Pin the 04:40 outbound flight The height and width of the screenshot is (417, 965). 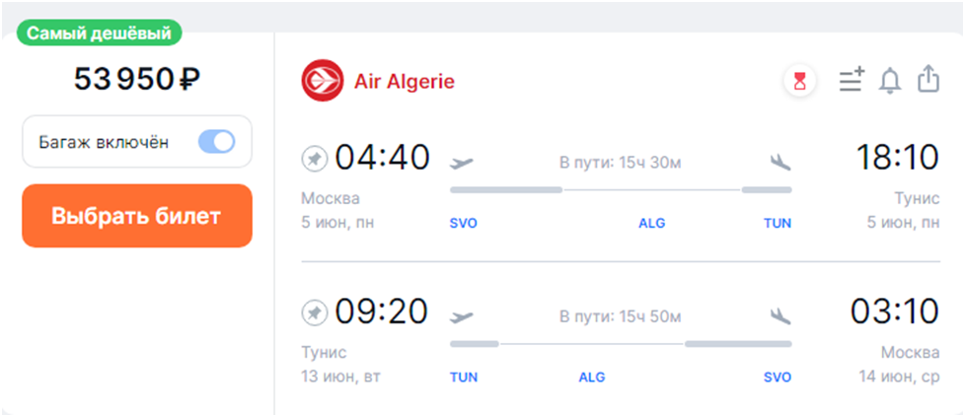coord(314,158)
